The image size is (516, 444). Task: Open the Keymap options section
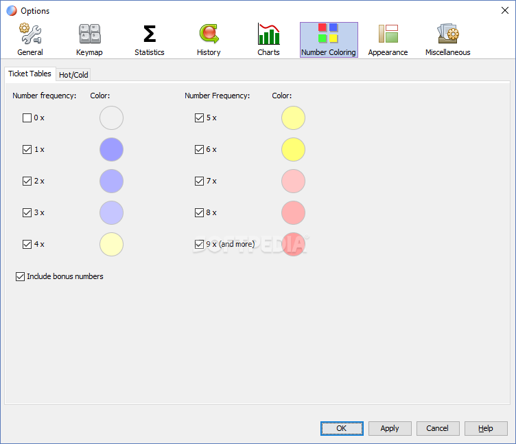pyautogui.click(x=89, y=40)
